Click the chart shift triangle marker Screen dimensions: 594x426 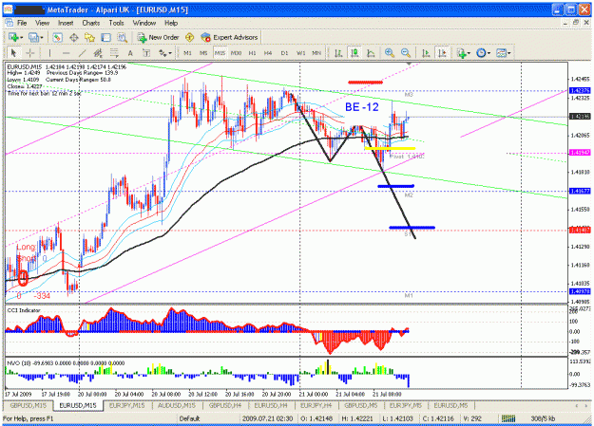409,65
